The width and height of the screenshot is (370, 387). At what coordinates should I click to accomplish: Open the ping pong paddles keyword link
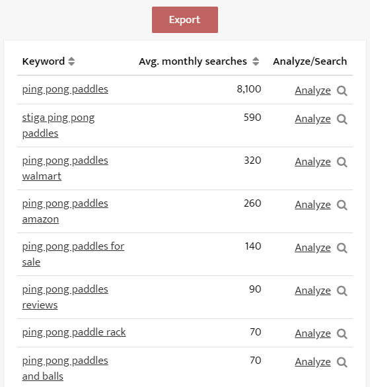[65, 89]
